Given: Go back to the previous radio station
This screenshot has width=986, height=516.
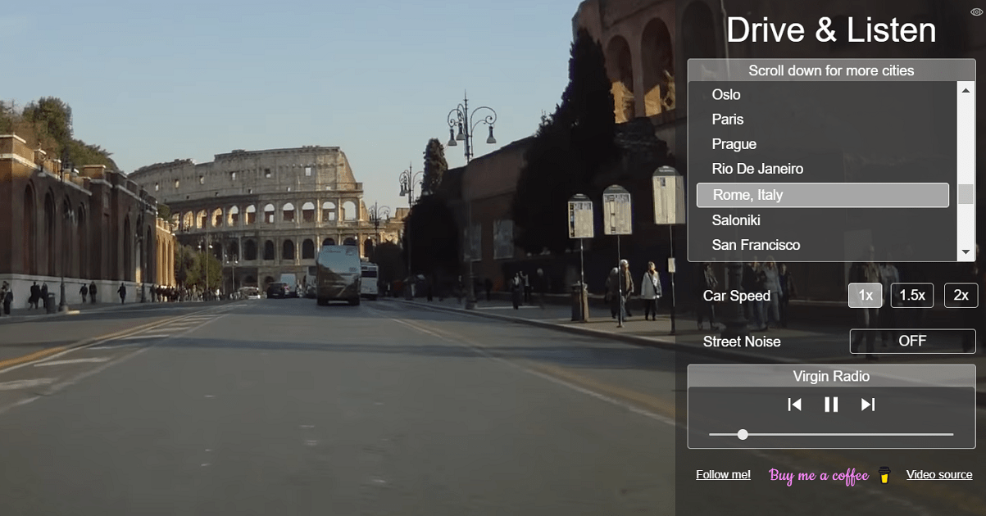Looking at the screenshot, I should pos(794,404).
